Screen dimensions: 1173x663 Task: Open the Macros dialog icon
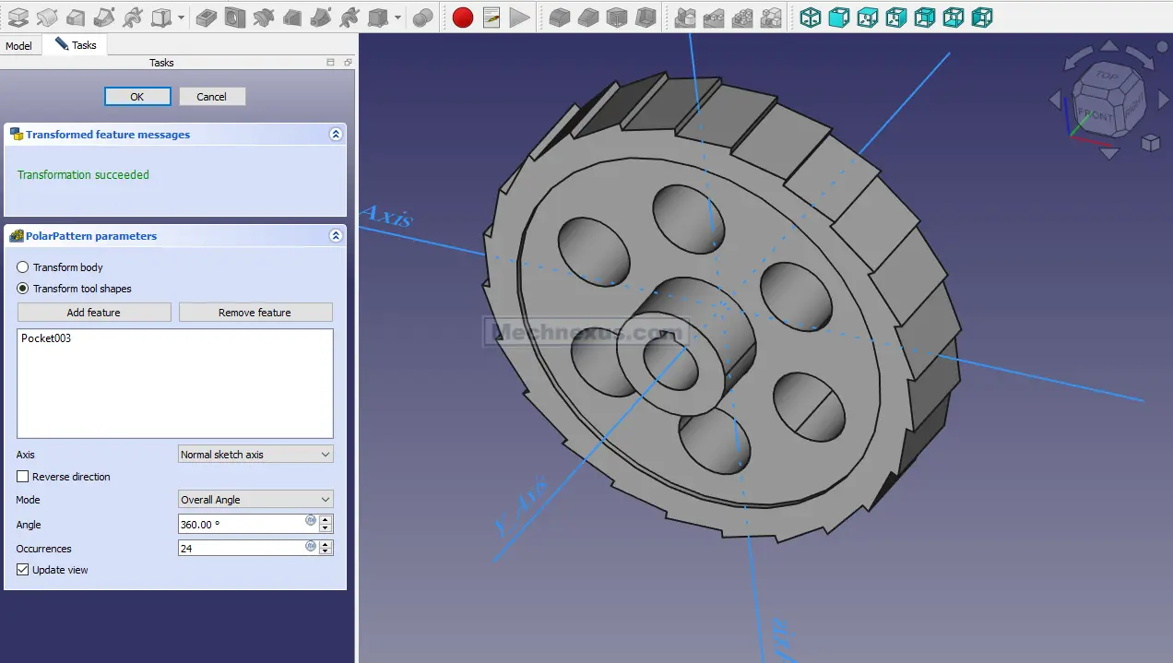492,17
